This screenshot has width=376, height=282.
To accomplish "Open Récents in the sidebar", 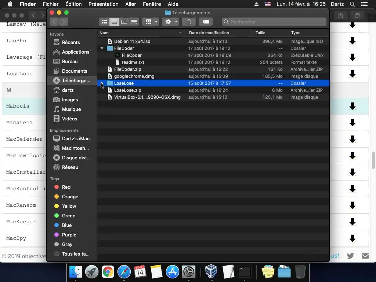I will [x=72, y=43].
